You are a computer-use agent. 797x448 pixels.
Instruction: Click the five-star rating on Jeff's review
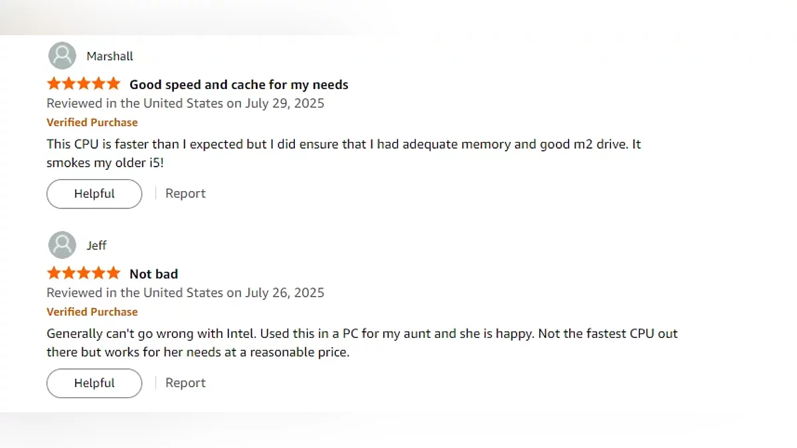click(x=84, y=273)
